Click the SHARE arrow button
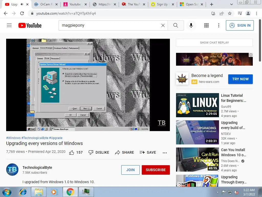This screenshot has height=197, width=262. tap(125, 152)
